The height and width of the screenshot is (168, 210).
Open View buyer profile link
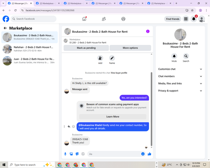tap(119, 73)
